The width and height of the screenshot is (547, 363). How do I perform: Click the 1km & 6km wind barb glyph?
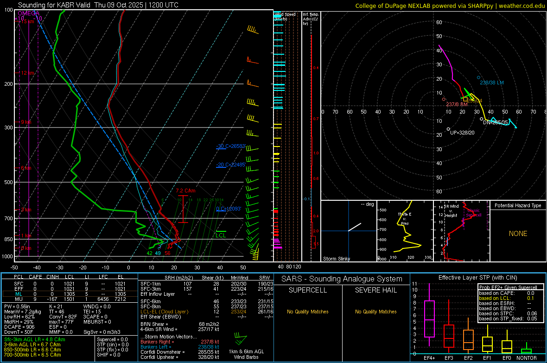[x=241, y=338]
